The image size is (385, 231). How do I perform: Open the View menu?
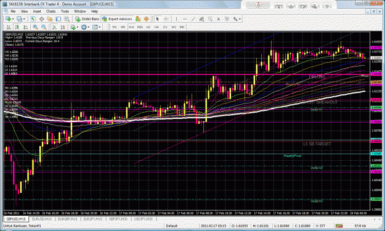tap(24, 11)
